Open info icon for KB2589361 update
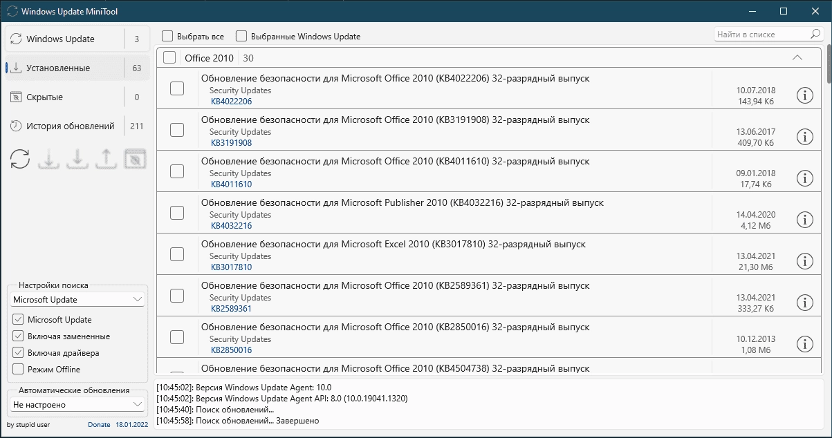The width and height of the screenshot is (832, 438). 805,303
